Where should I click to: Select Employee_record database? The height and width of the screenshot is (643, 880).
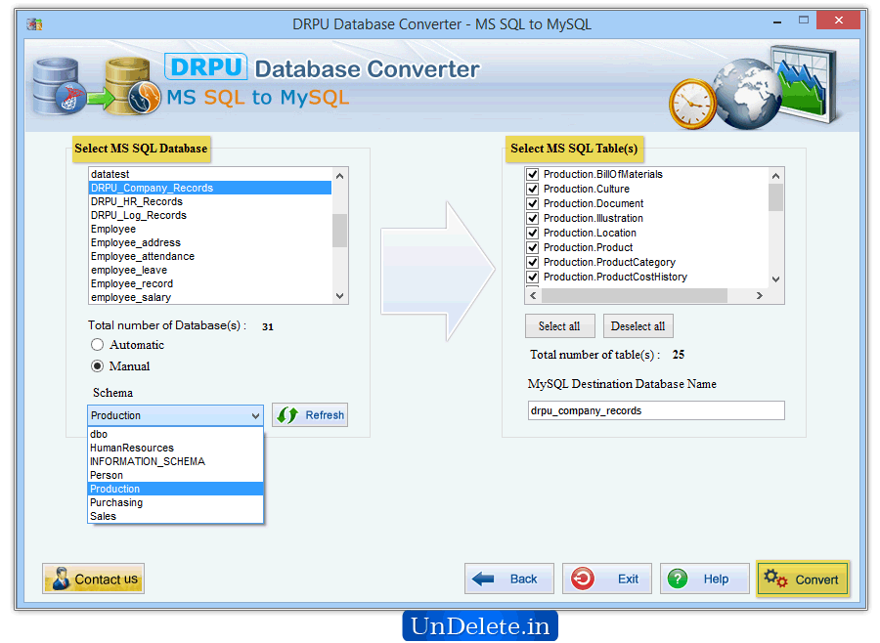(x=210, y=284)
